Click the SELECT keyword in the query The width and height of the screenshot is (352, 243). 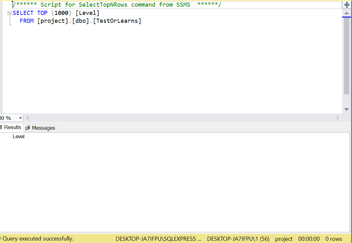23,13
